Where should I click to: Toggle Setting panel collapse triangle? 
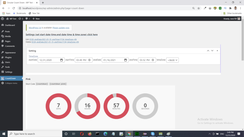coord(217,51)
